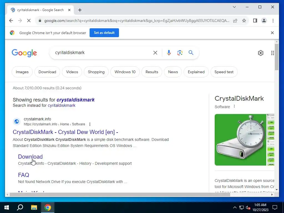The image size is (284, 213).
Task: Go back using the browser back arrow
Action: tap(11, 21)
